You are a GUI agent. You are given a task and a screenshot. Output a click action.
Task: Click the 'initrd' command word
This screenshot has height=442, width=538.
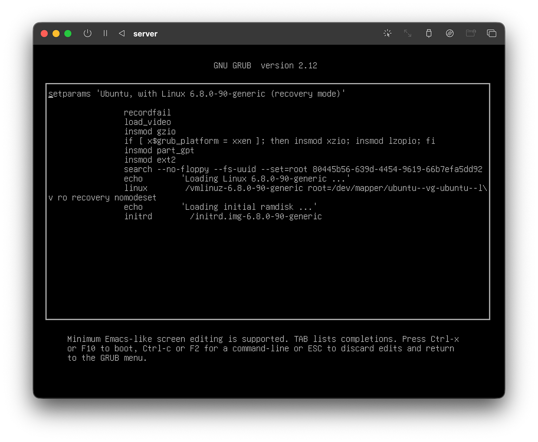click(138, 216)
